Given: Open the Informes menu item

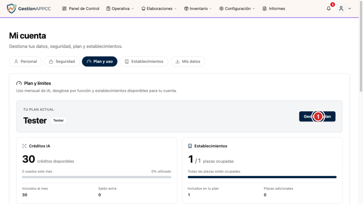Looking at the screenshot, I should [x=274, y=8].
